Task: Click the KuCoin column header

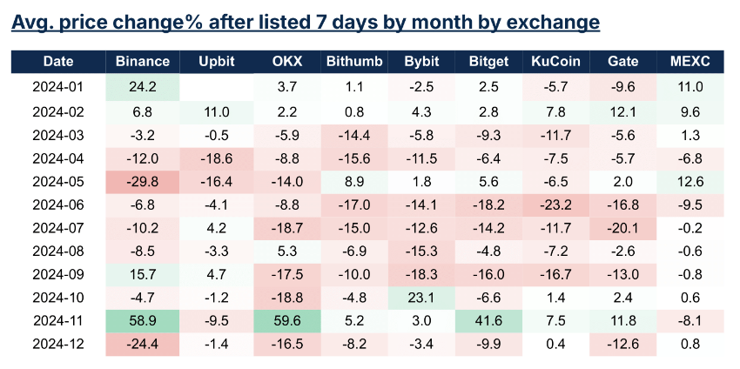Action: [555, 62]
